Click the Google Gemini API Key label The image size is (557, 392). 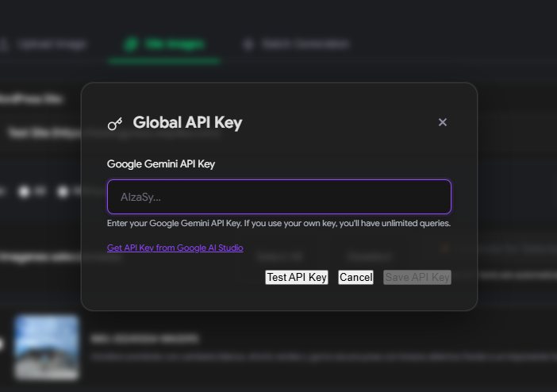click(x=161, y=164)
